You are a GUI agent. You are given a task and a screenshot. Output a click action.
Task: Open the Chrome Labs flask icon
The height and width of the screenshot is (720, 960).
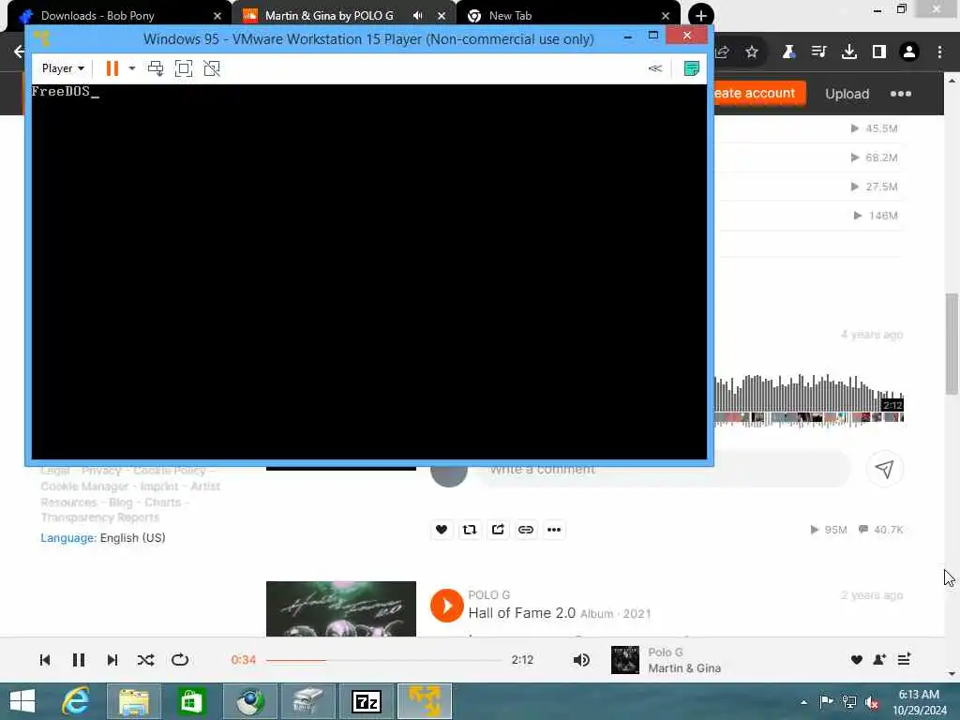(x=788, y=52)
